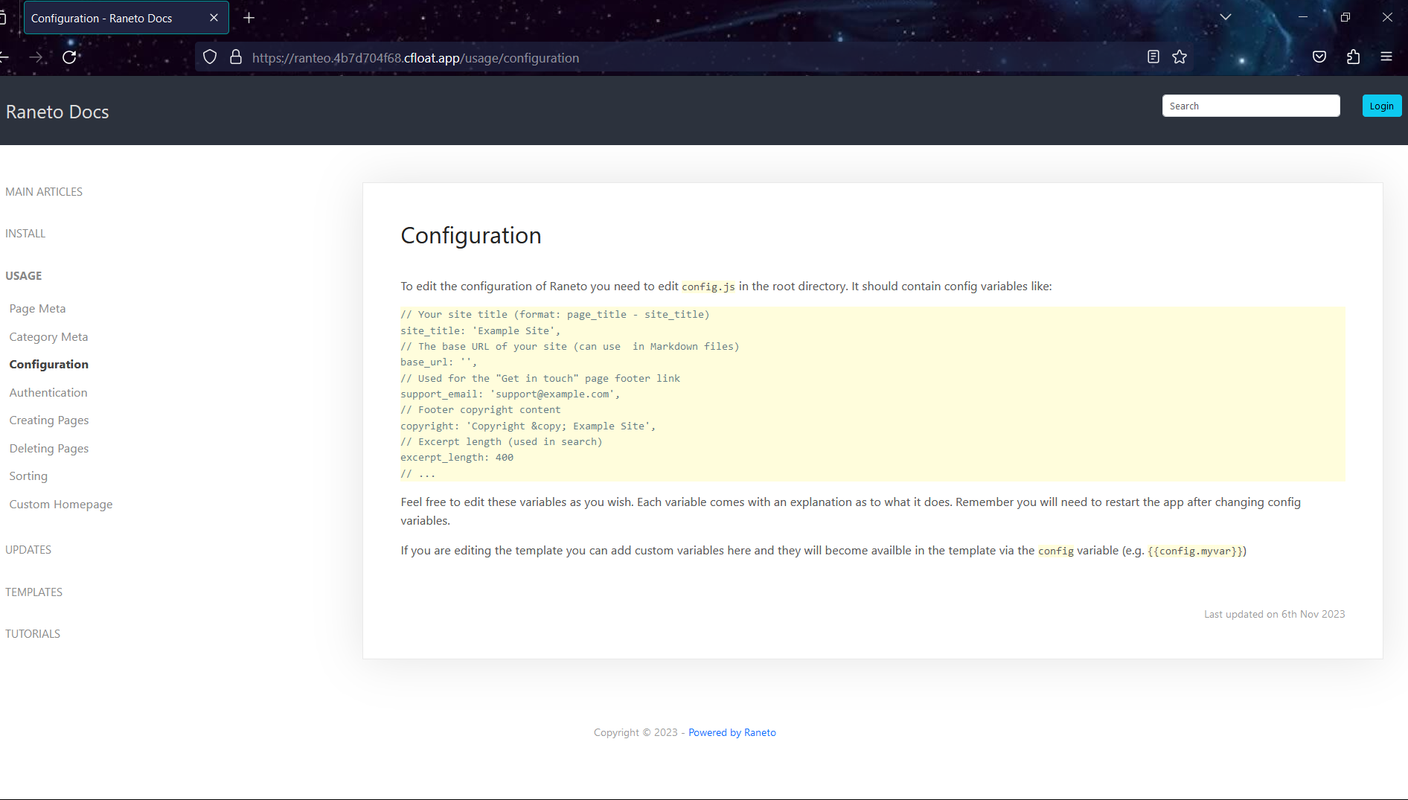
Task: Click the copyright: code line
Action: click(528, 426)
